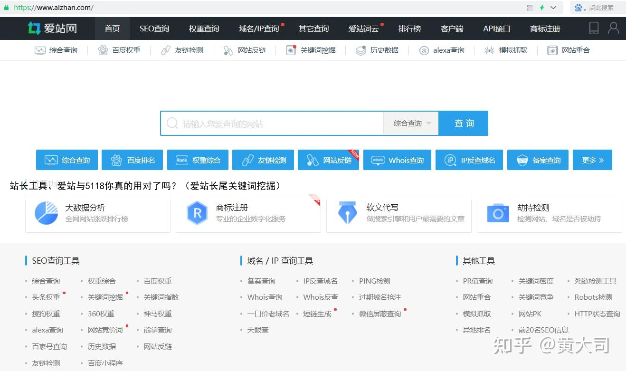Open the SEO查询 menu item
The width and height of the screenshot is (626, 371).
click(154, 29)
